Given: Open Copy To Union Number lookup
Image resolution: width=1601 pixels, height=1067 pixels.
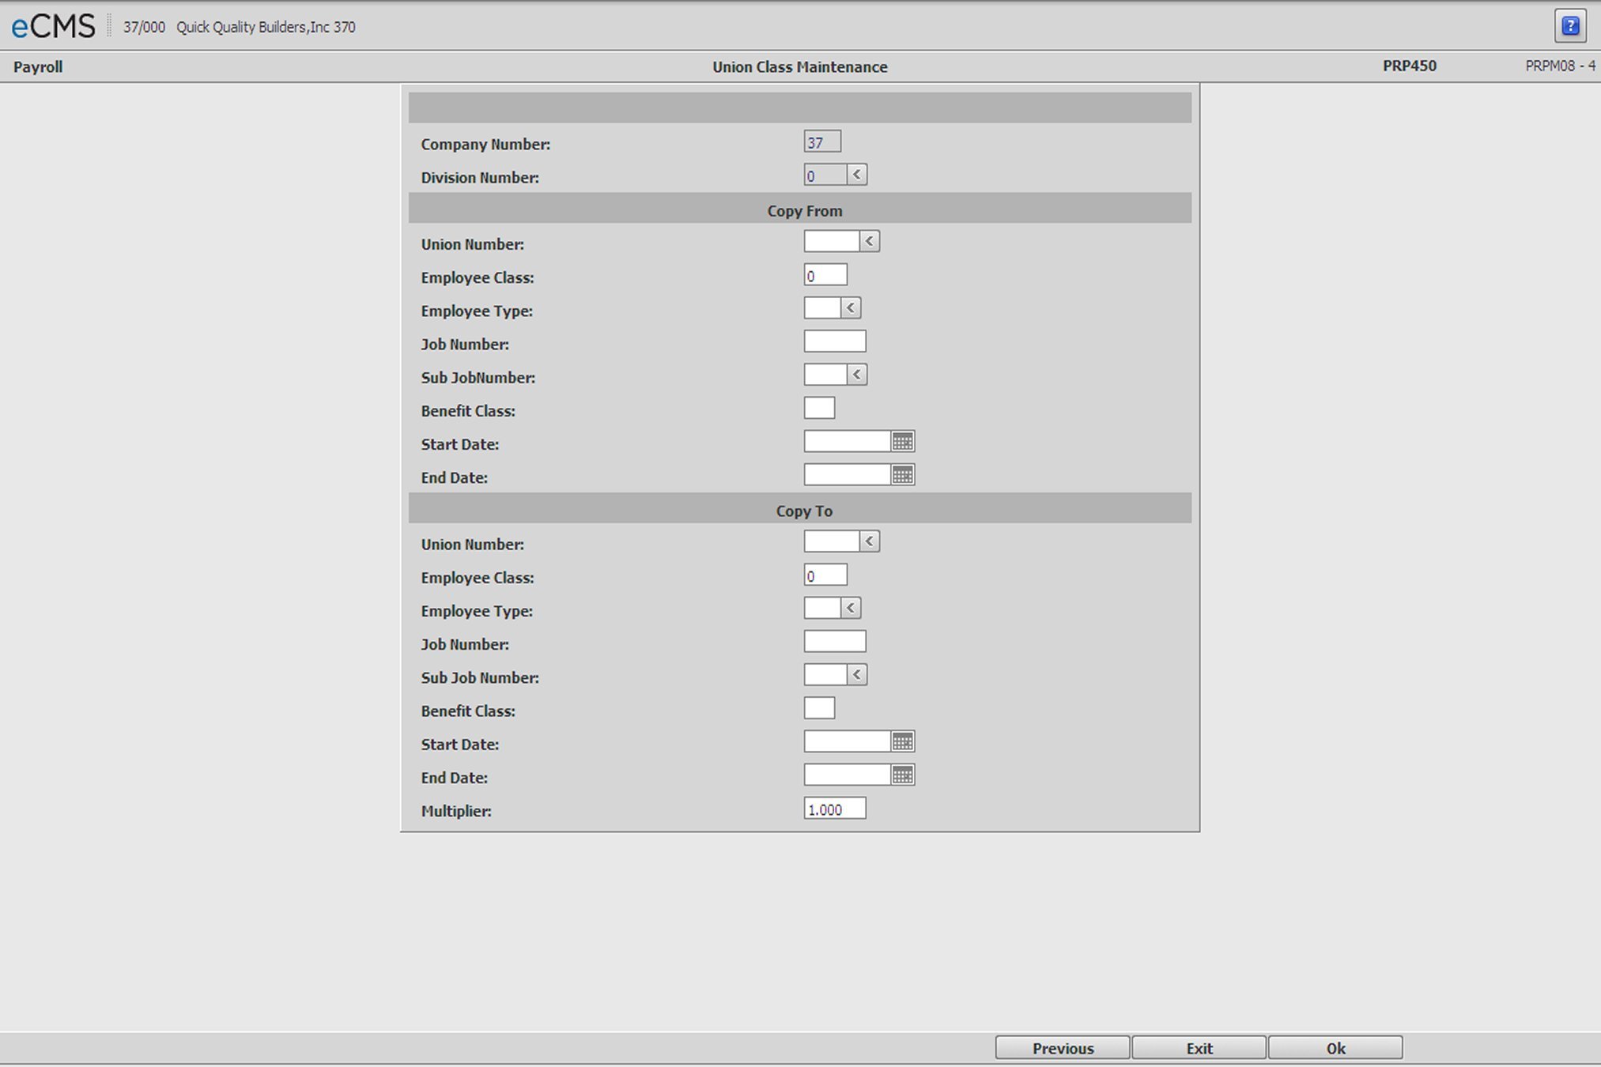Looking at the screenshot, I should coord(869,541).
